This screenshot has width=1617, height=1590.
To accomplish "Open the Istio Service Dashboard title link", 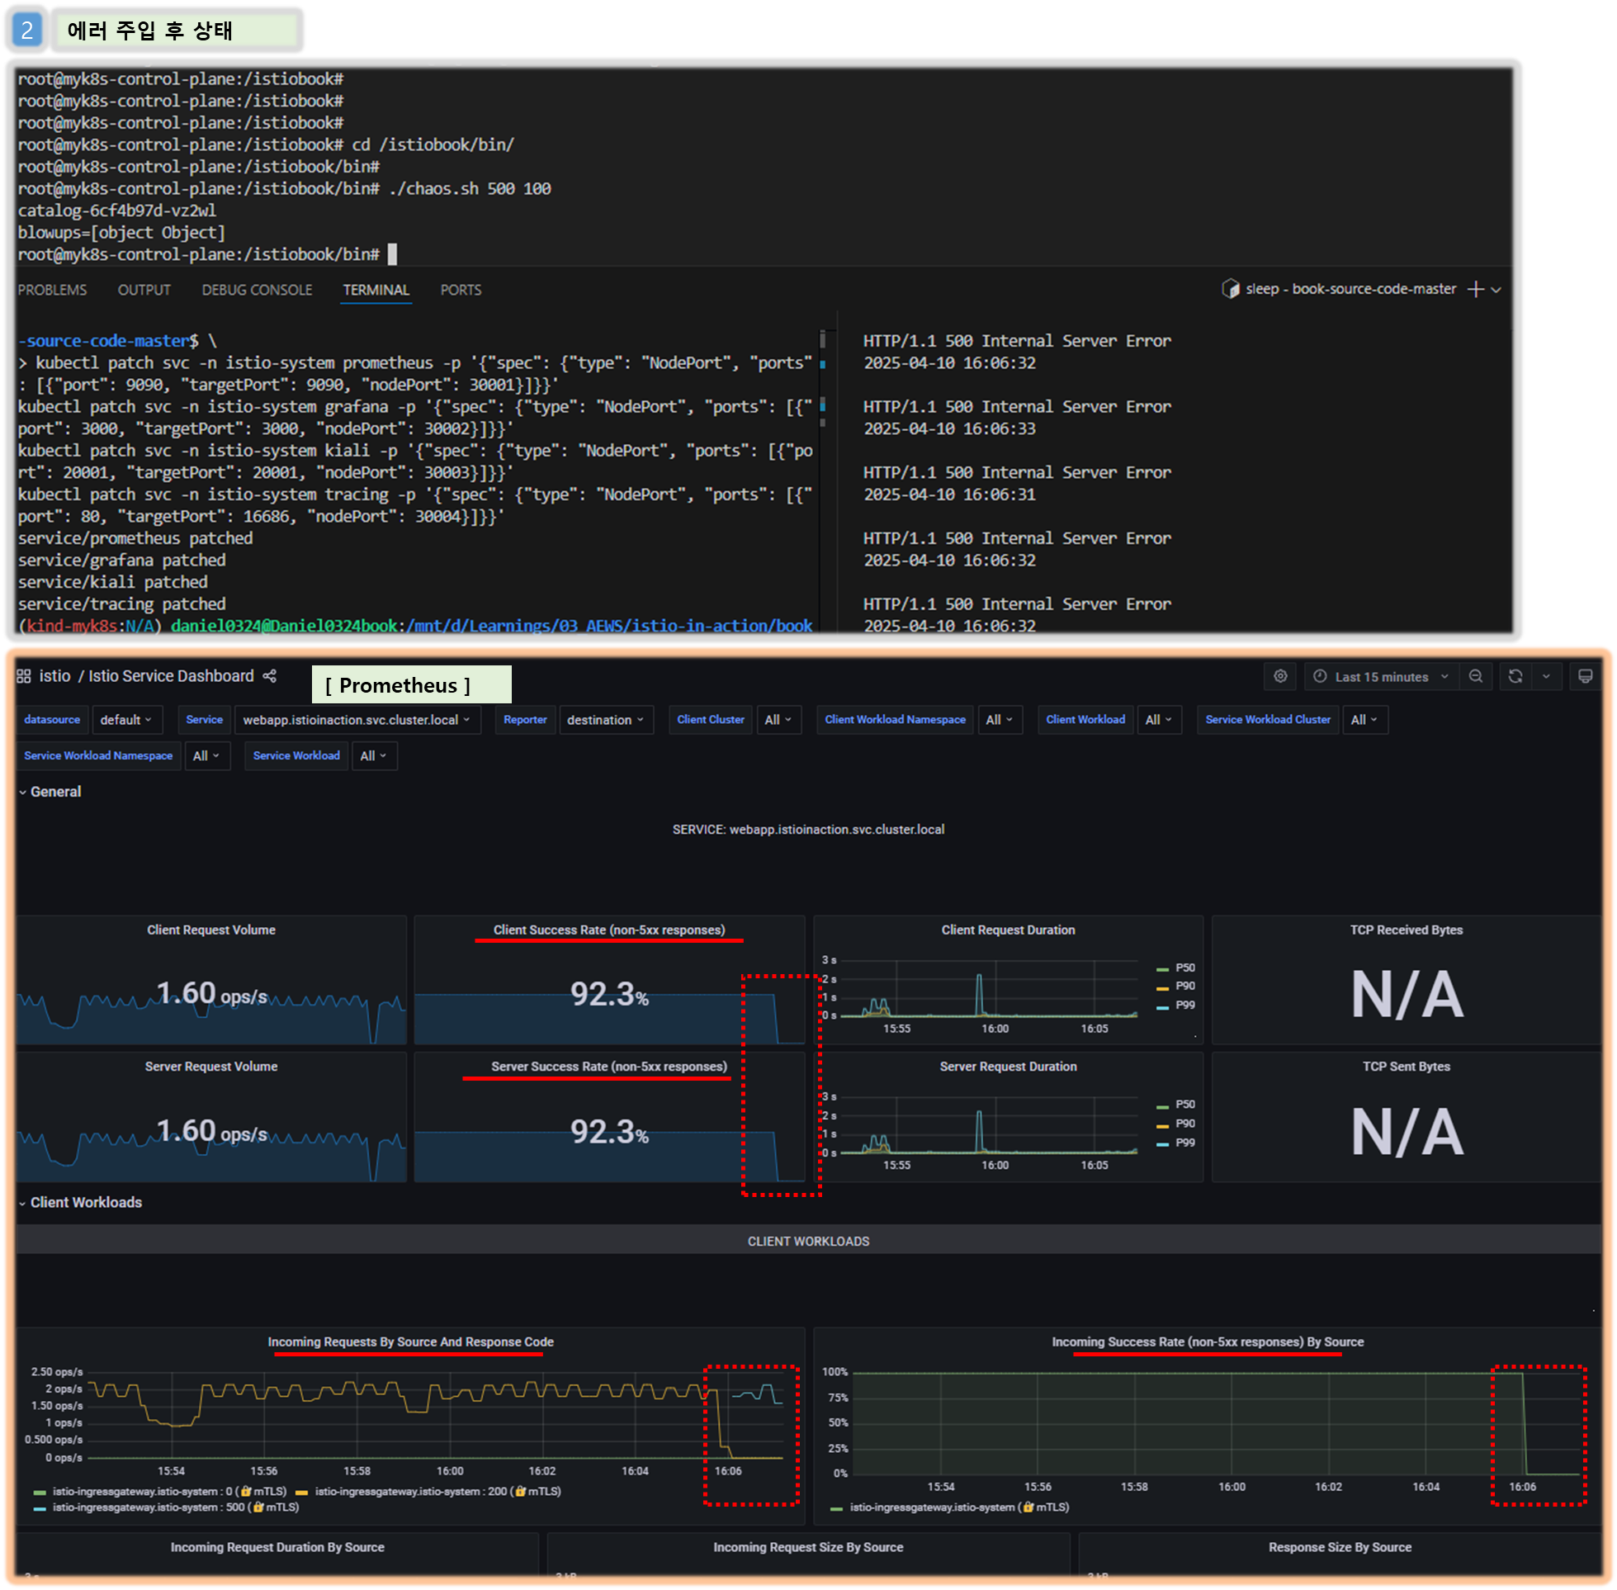I will tap(170, 676).
